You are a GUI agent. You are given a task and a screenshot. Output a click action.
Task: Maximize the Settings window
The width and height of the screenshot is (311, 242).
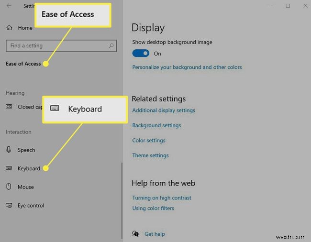click(288, 6)
